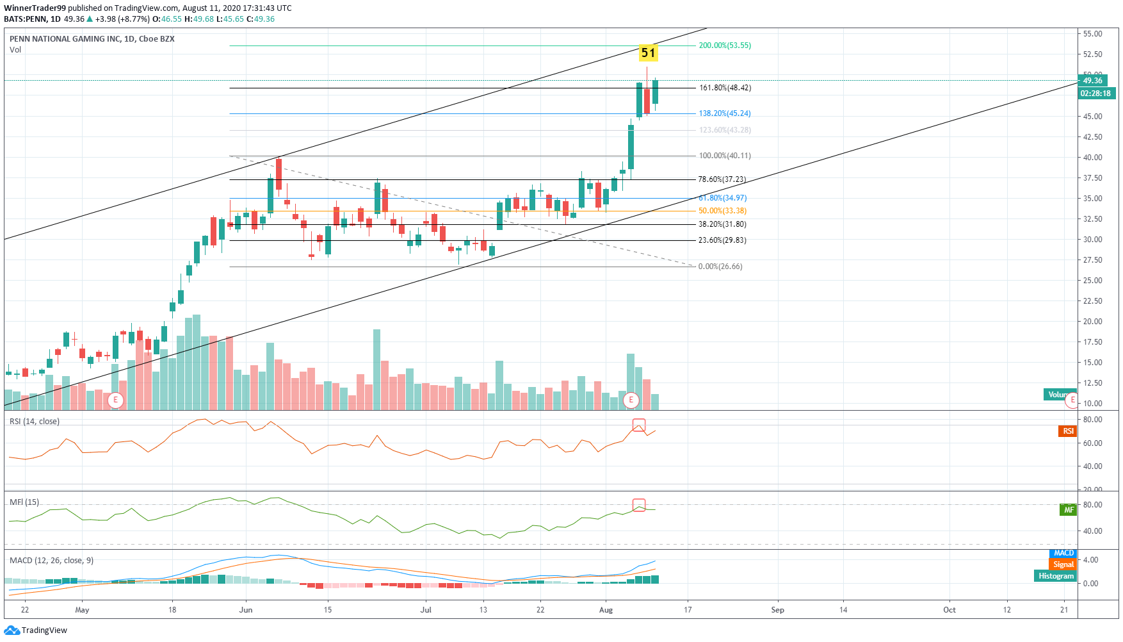Screen dimensions: 1123x642
Task: Click the 200.00%(53.55) Fibonacci label
Action: (725, 45)
